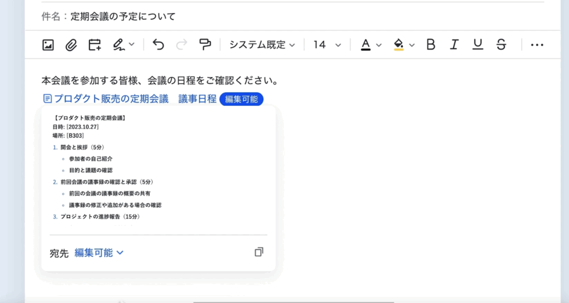Viewport: 569px width, 303px height.
Task: Click the blue 編集可能 badge
Action: click(x=241, y=99)
